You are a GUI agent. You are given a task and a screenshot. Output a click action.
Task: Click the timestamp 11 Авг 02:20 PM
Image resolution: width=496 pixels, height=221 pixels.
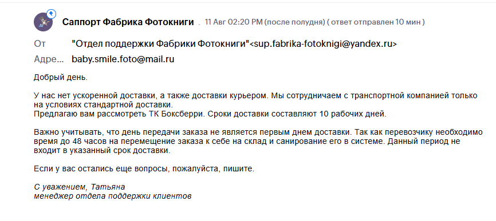(234, 22)
